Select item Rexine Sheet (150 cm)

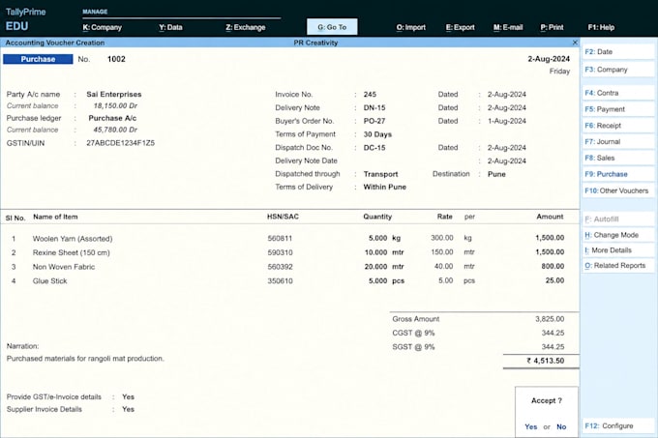71,252
